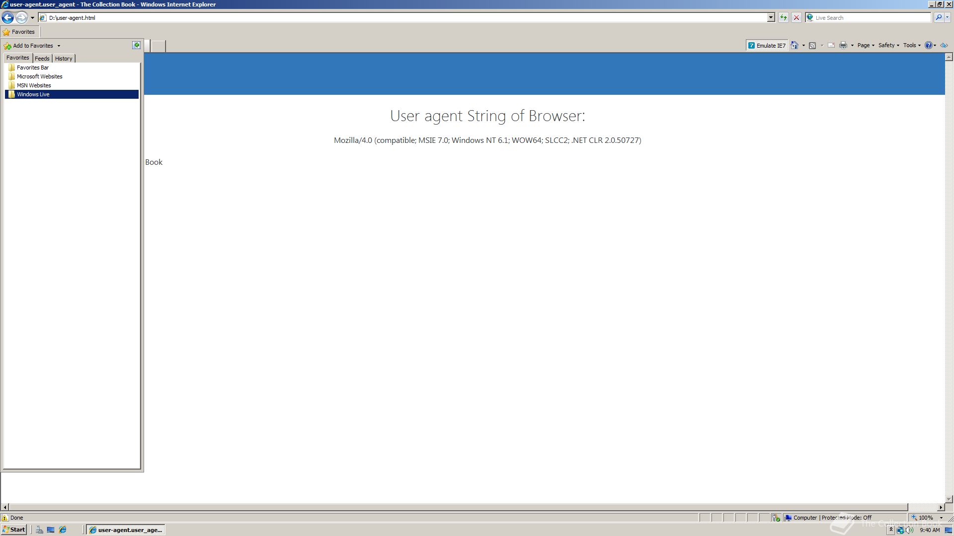This screenshot has width=954, height=536.
Task: Open the zoom level dropdown arrow
Action: (941, 518)
